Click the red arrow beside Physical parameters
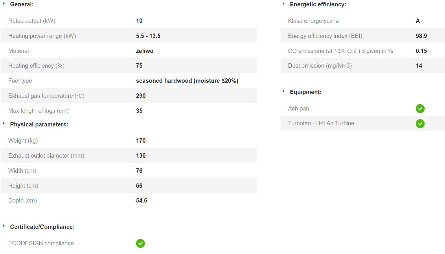 [x=4, y=124]
